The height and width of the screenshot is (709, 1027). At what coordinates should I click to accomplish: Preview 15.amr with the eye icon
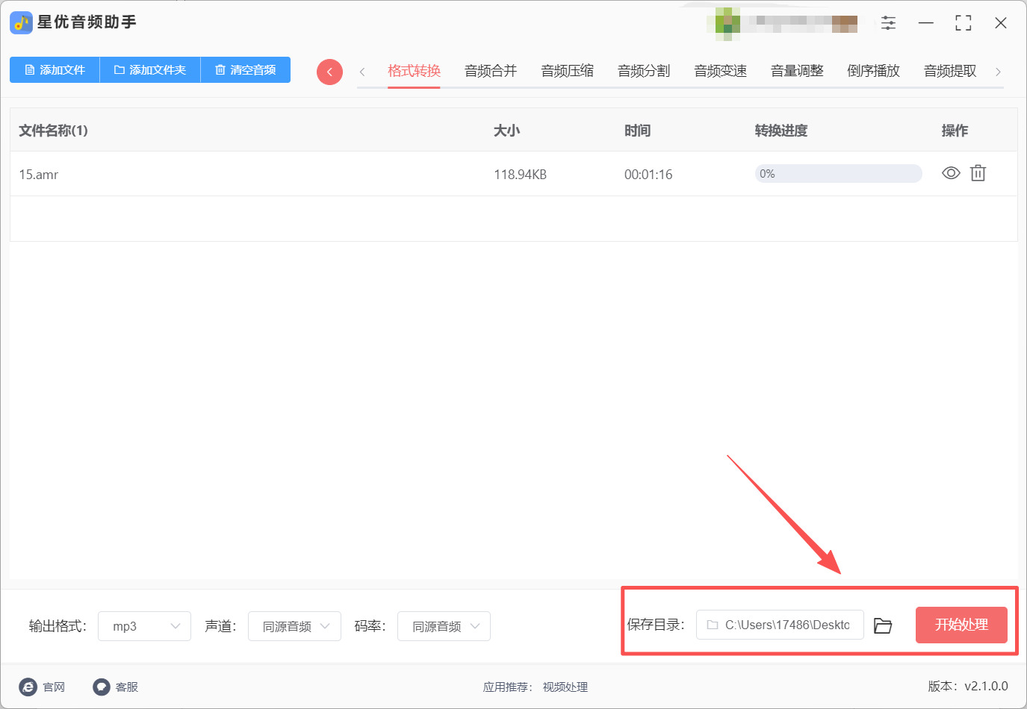[951, 173]
